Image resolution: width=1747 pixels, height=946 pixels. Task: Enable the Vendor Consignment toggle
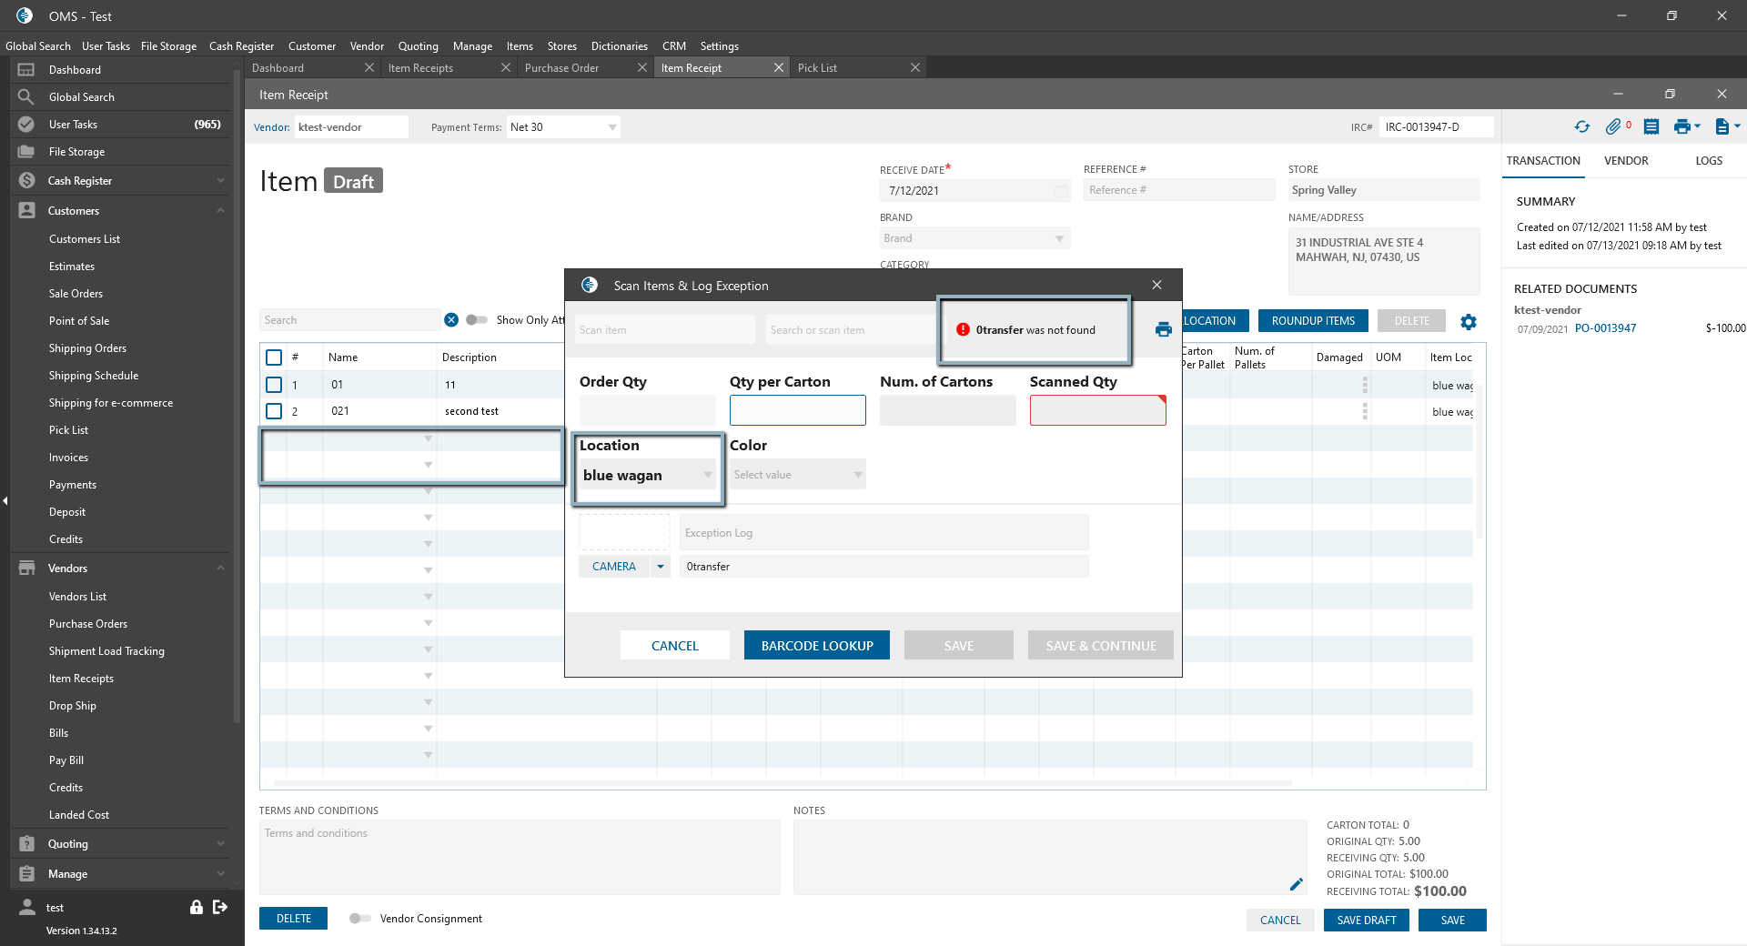click(360, 919)
